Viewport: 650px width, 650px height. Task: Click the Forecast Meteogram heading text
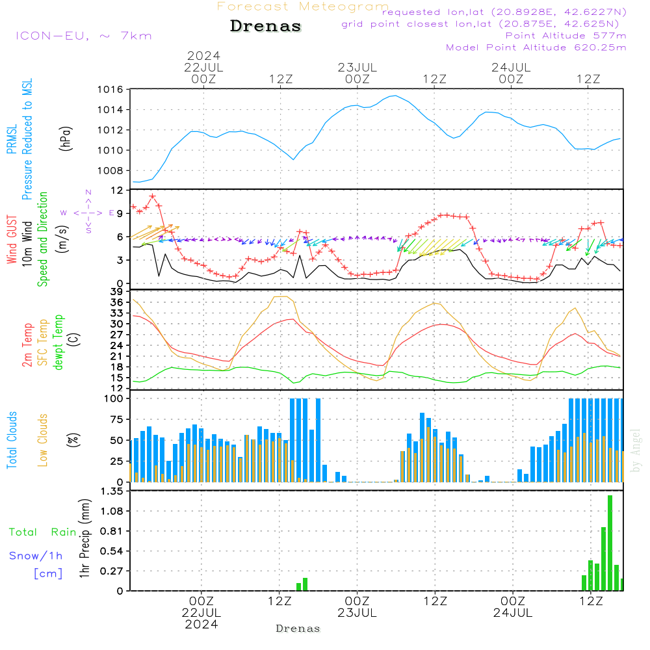[302, 6]
